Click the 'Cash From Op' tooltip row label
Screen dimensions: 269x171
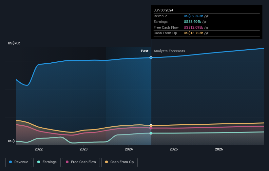[165, 33]
